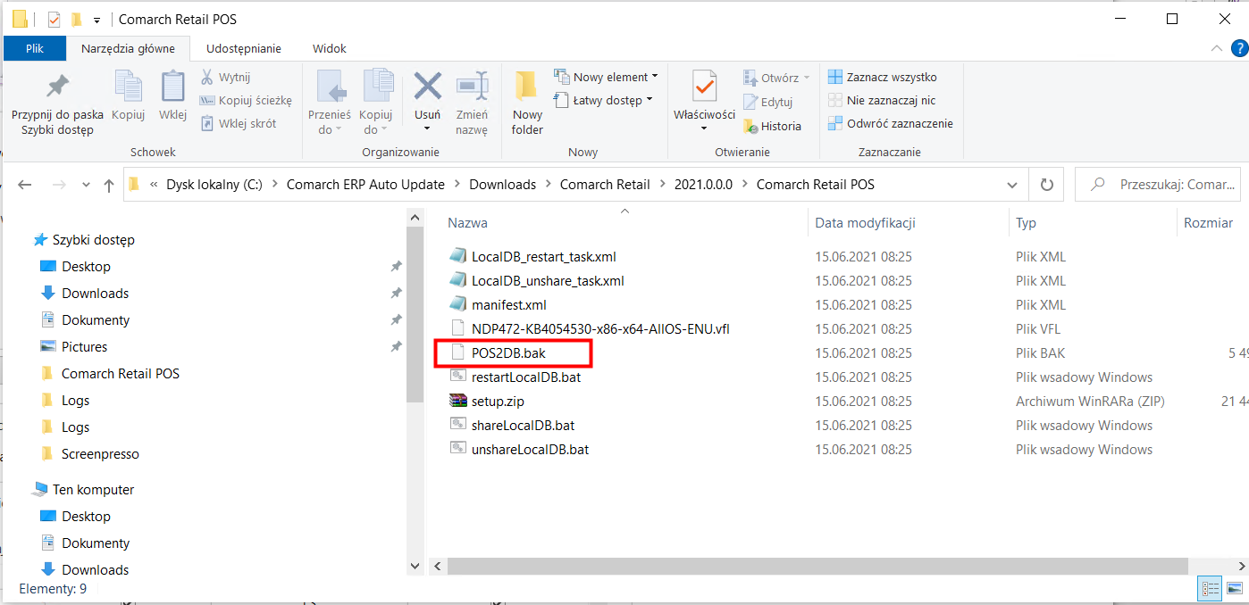
Task: Collapse the ribbon with the chevron
Action: click(x=1215, y=48)
